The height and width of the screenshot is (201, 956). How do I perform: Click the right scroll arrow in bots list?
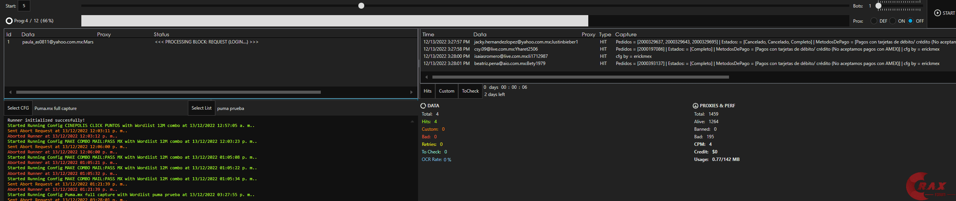(x=412, y=92)
